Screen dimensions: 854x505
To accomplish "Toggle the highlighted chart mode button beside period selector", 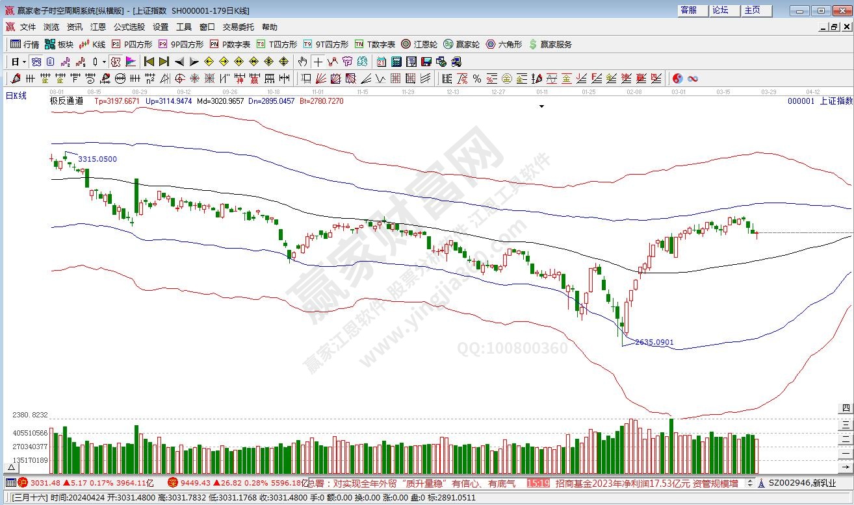I will pyautogui.click(x=36, y=62).
